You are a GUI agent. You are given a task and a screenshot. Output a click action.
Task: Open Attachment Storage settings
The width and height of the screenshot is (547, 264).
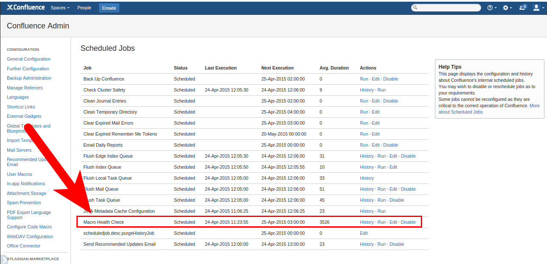tap(26, 193)
